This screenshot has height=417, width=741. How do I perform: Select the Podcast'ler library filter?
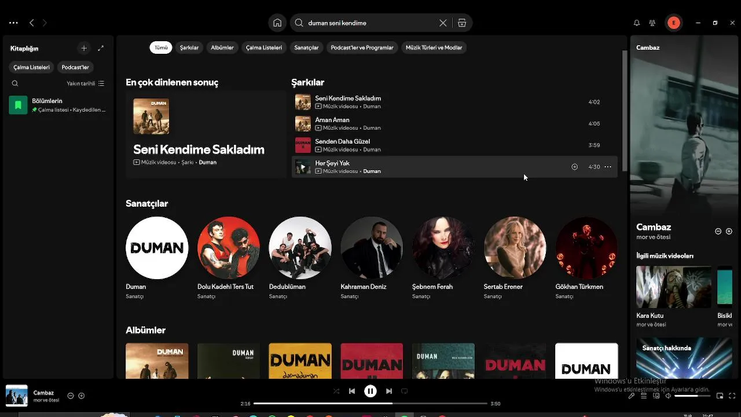point(75,67)
